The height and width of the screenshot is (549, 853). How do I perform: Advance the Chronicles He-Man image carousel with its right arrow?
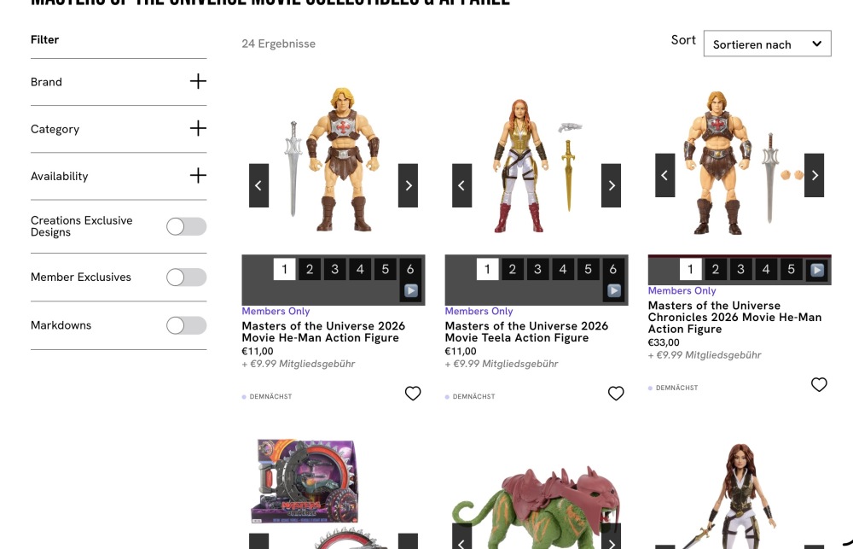point(815,175)
